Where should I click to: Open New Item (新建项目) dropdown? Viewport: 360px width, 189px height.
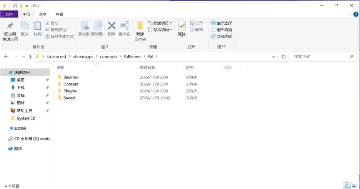(x=160, y=23)
